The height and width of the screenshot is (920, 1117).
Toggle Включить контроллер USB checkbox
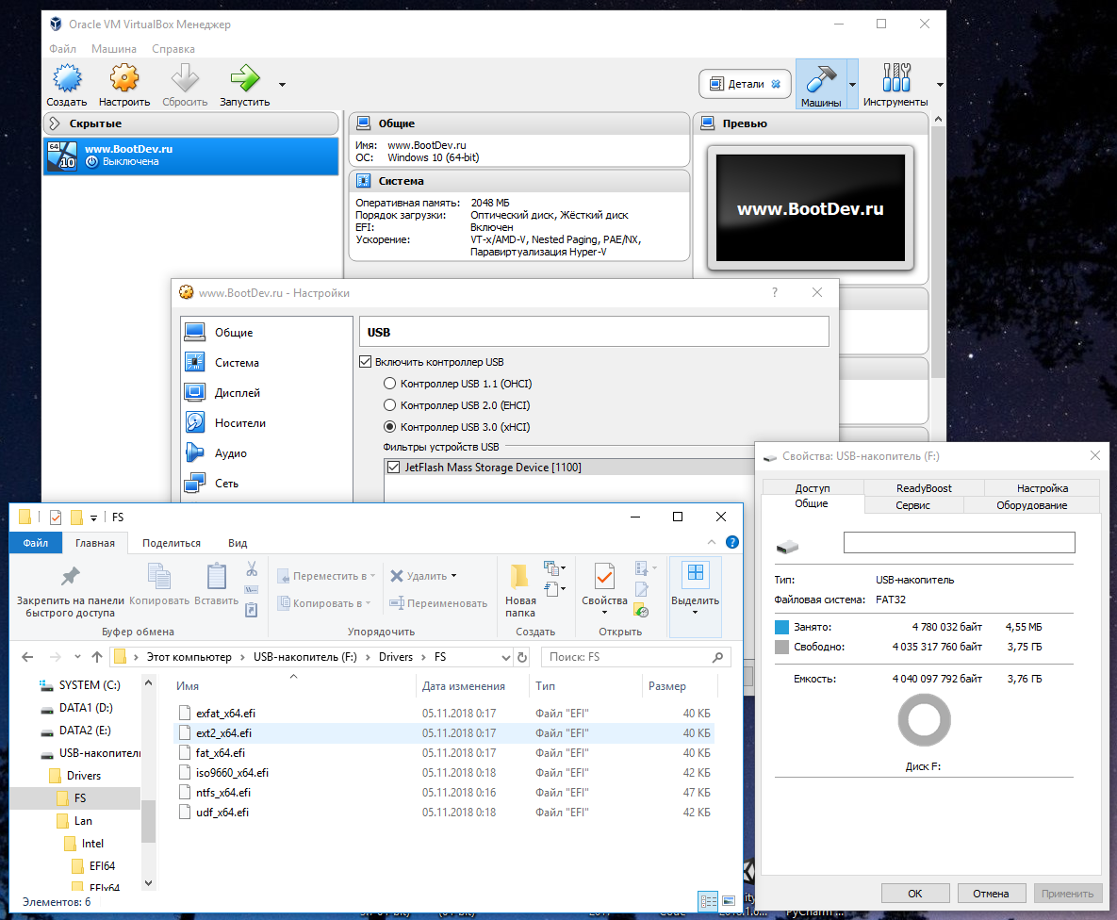(366, 362)
